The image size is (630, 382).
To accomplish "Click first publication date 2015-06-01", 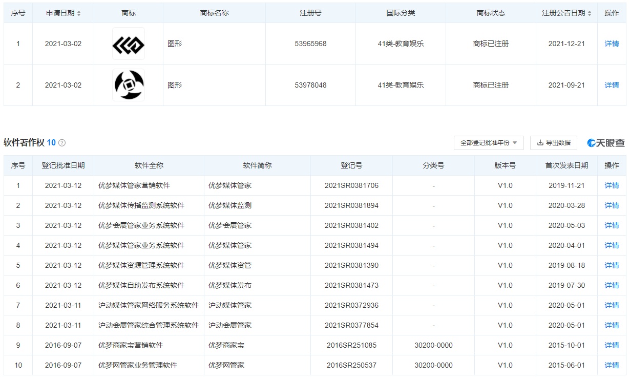I will (566, 365).
